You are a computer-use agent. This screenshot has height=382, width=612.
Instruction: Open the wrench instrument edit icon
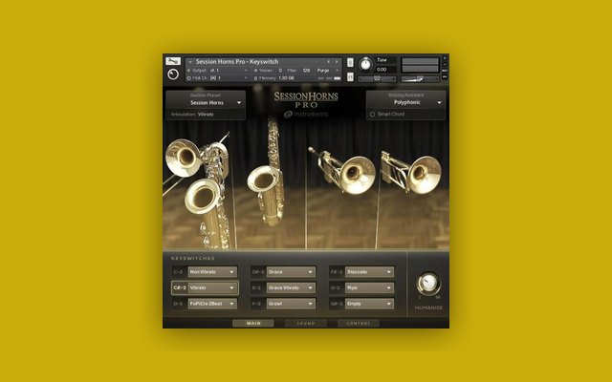173,61
